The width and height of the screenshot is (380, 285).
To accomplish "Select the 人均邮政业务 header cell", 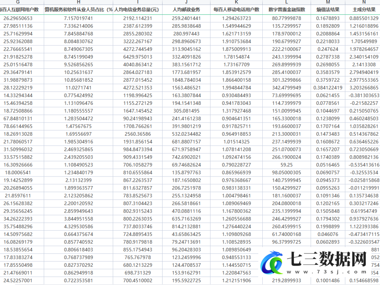I will coord(186,10).
